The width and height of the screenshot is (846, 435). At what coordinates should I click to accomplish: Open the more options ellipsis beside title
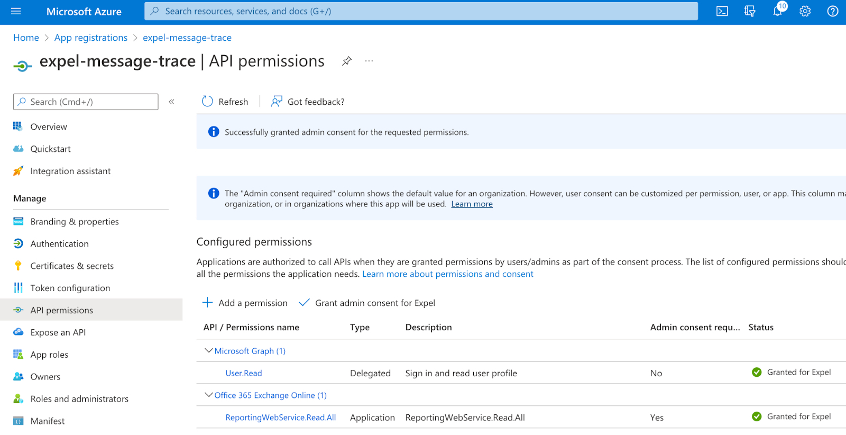[369, 61]
